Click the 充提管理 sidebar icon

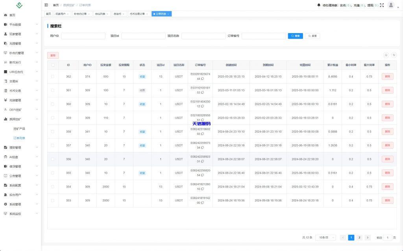6,43
